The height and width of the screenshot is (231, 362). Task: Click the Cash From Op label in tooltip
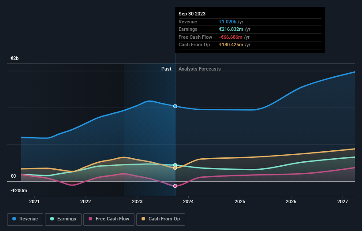[x=194, y=45]
